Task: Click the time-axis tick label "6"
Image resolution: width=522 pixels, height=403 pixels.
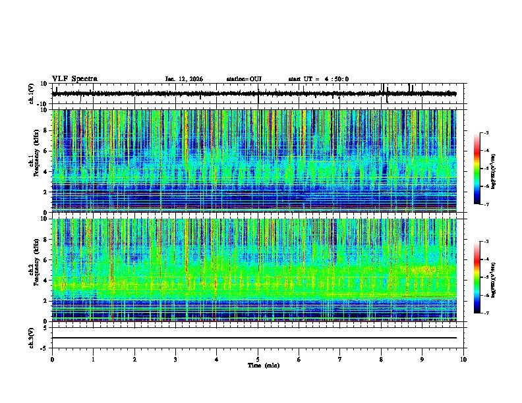Action: coord(299,360)
